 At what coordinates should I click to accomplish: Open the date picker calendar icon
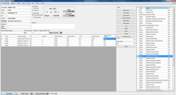(58, 12)
